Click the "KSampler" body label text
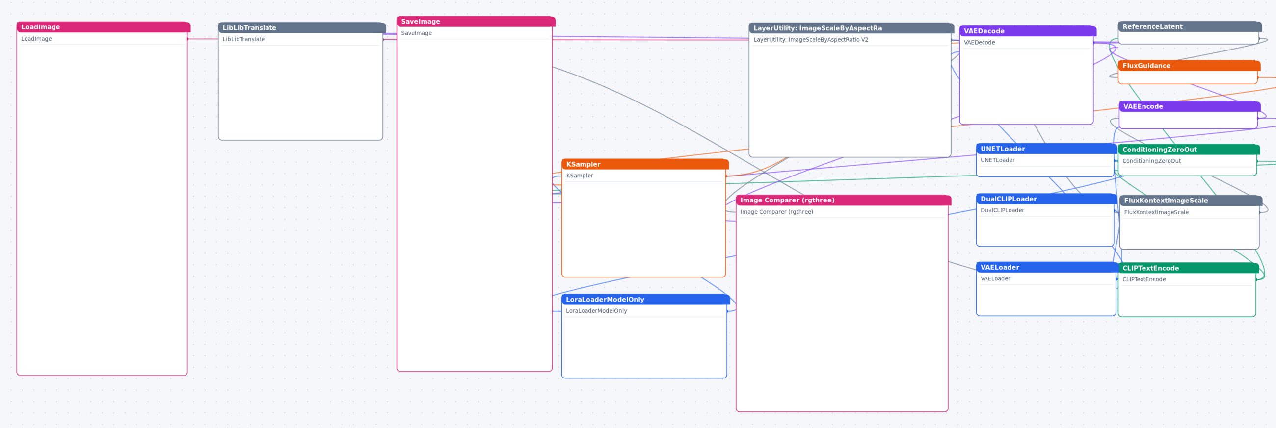1276x428 pixels. (580, 176)
